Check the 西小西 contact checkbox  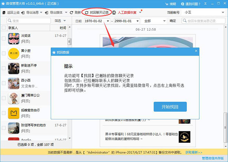pyautogui.click(x=4, y=83)
